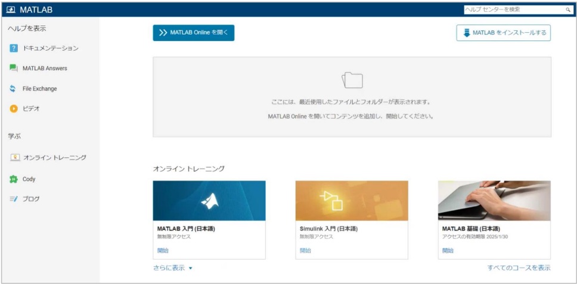Click the empty folder icon placeholder
The width and height of the screenshot is (577, 284).
(x=352, y=80)
